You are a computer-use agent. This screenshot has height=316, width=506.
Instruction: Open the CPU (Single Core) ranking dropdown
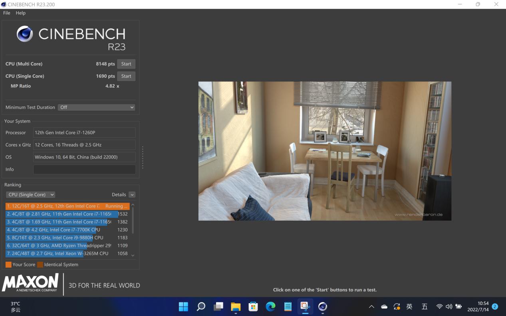[30, 195]
